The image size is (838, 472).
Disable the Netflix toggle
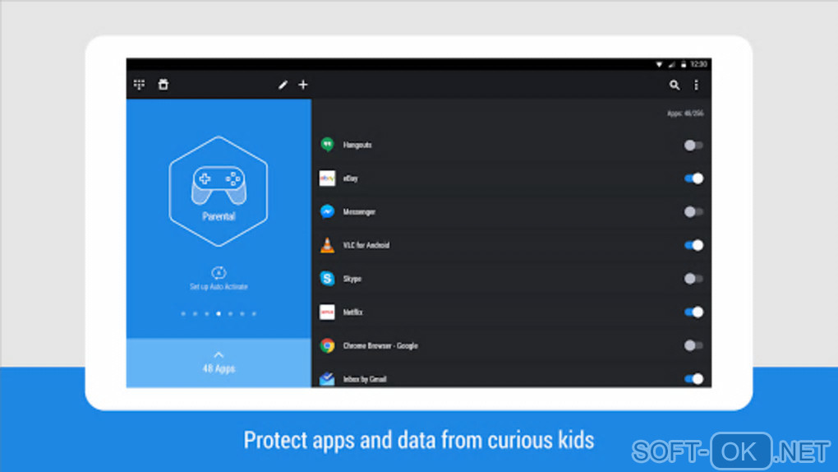[x=693, y=312]
